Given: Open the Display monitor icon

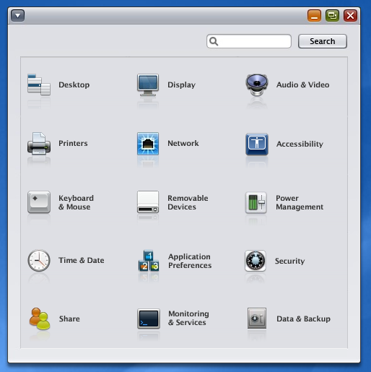Looking at the screenshot, I should pos(148,85).
